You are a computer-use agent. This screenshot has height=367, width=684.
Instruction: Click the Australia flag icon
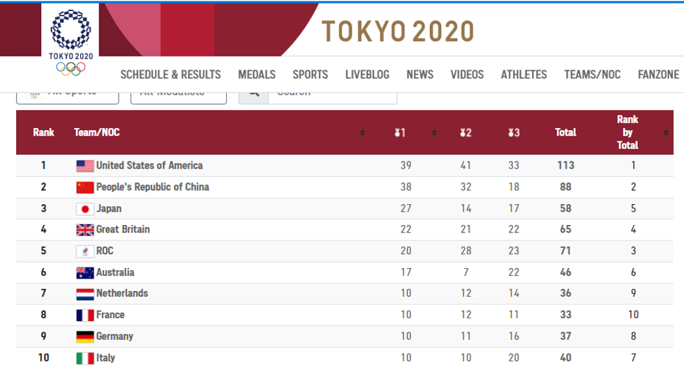point(84,273)
